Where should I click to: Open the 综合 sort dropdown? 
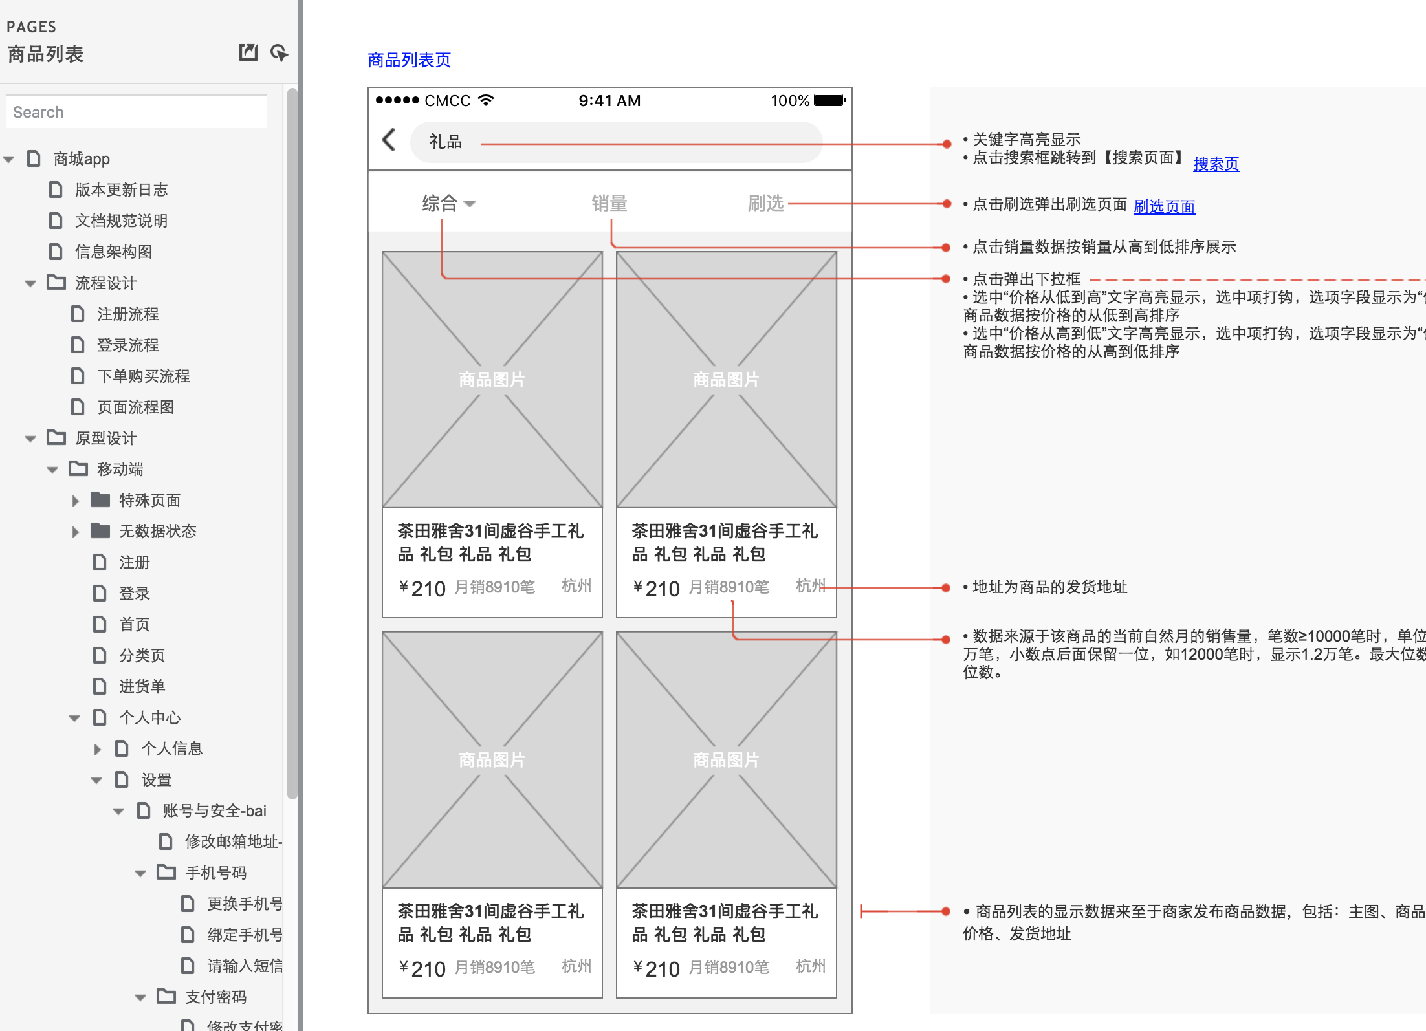point(449,203)
